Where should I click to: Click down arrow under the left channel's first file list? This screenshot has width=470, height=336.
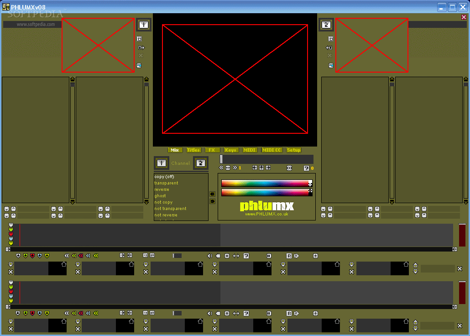tap(6, 209)
